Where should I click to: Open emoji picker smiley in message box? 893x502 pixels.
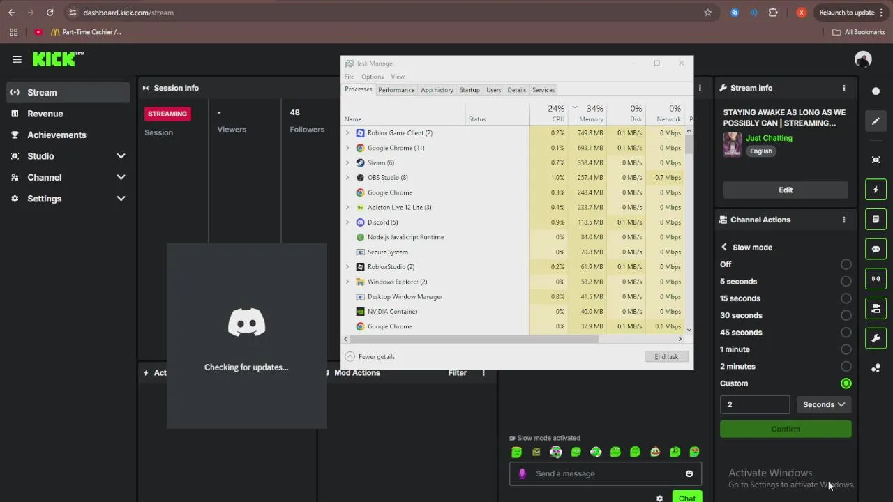point(689,473)
